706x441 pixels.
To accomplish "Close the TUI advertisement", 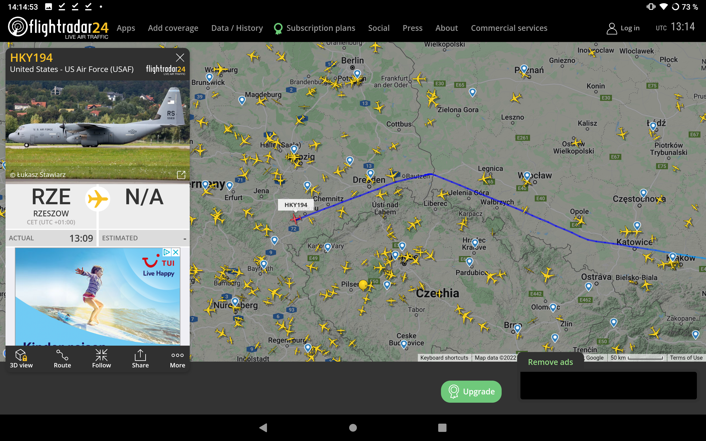I will click(176, 252).
